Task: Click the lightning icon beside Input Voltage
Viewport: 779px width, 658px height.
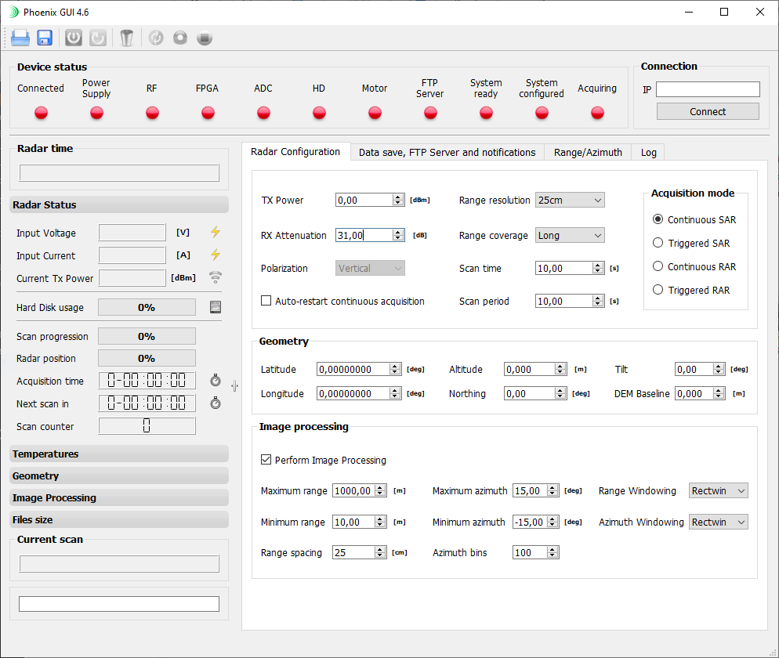Action: click(x=215, y=232)
